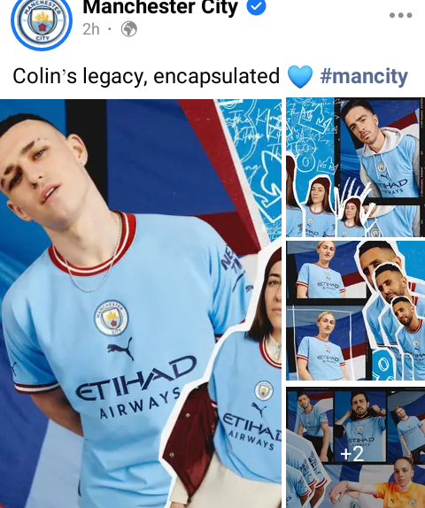425x508 pixels.
Task: Click the club crest on main shirt
Action: point(112,318)
